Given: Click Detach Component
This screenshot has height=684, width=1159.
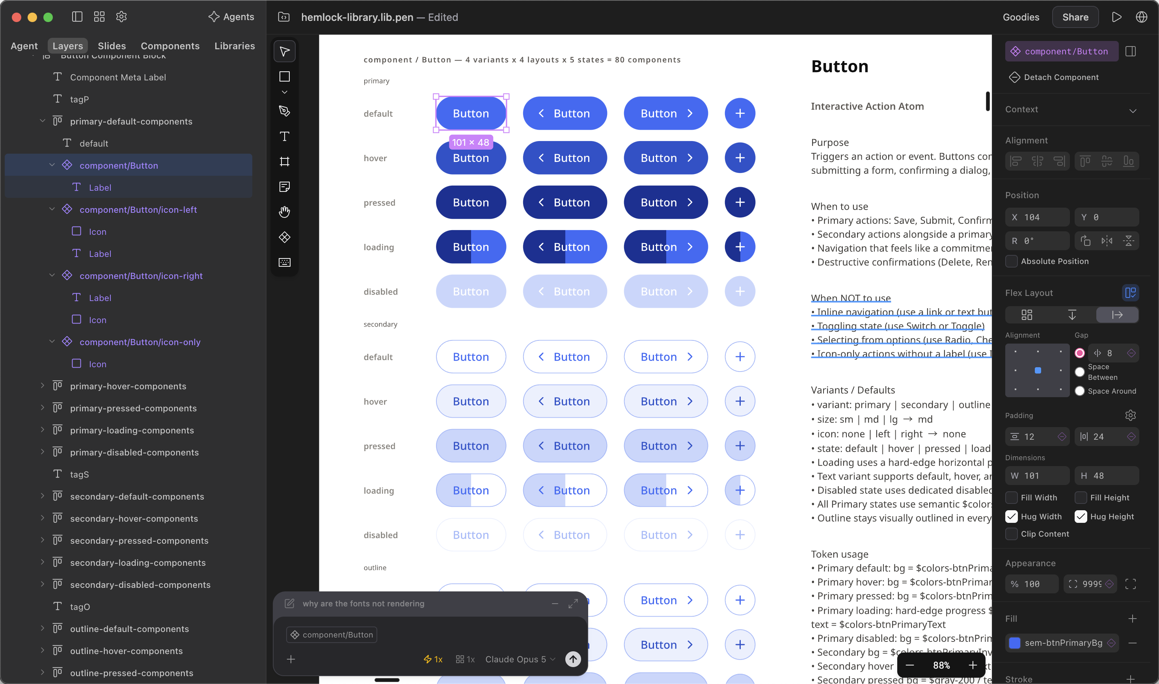Looking at the screenshot, I should click(1054, 77).
